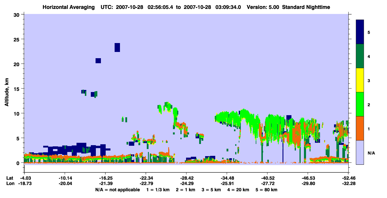Click latitude value -46.53
The height and width of the screenshot is (198, 387).
308,178
